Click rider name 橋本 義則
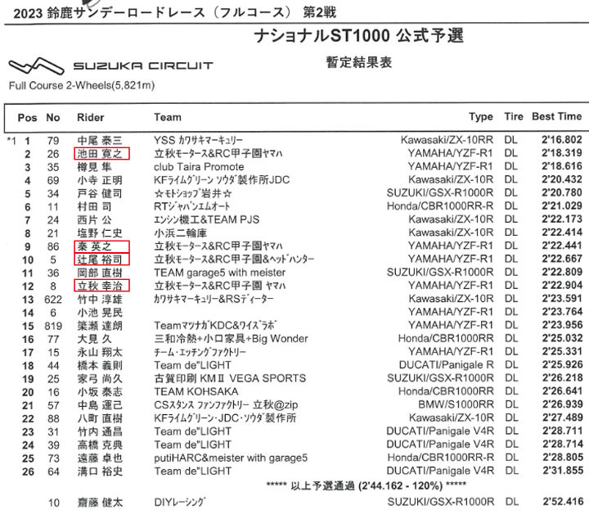Image resolution: width=589 pixels, height=528 pixels. [x=100, y=366]
